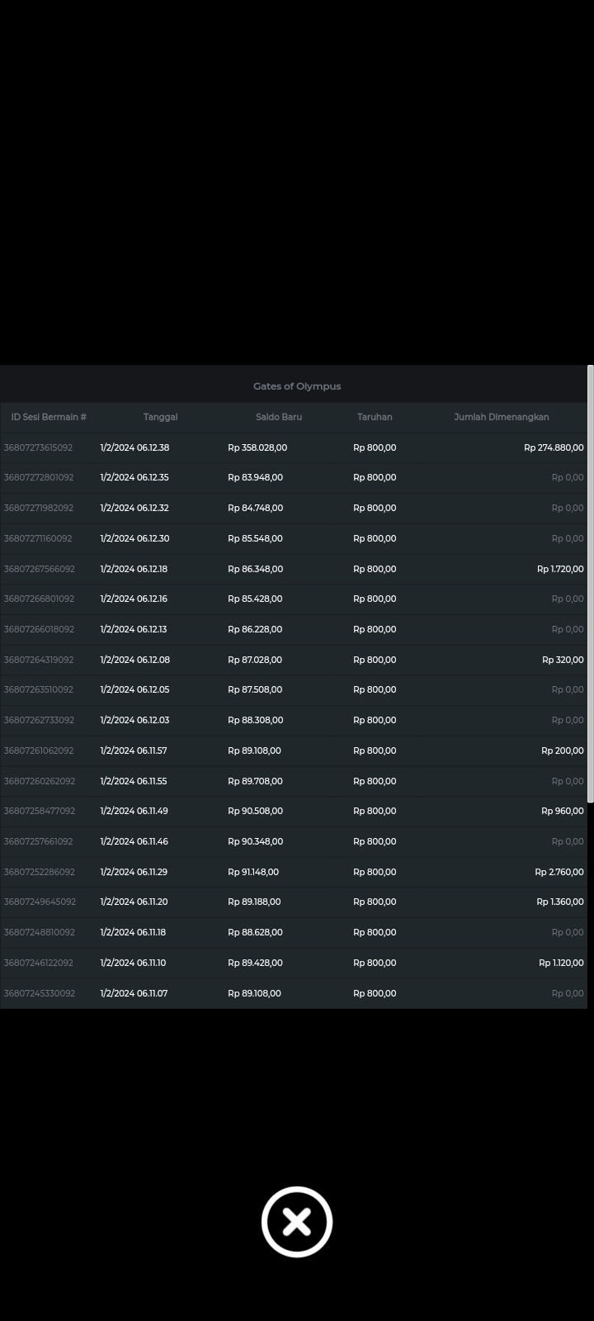The height and width of the screenshot is (1321, 594).
Task: Click the 'Tanggal' column header
Action: click(160, 417)
